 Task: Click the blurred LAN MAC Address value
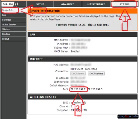point(80,40)
